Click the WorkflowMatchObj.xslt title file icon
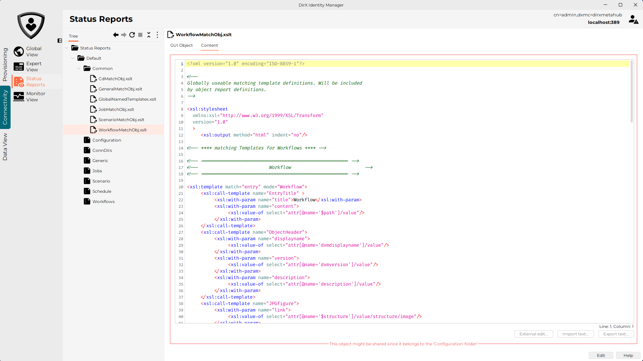The height and width of the screenshot is (361, 643). pos(171,34)
